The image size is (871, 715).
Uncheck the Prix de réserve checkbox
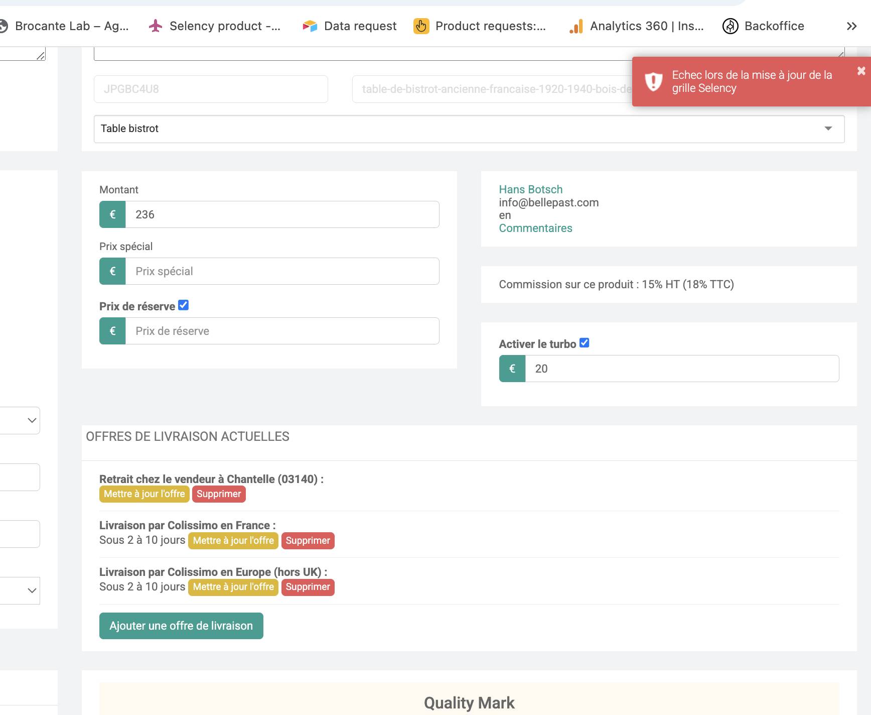tap(184, 305)
